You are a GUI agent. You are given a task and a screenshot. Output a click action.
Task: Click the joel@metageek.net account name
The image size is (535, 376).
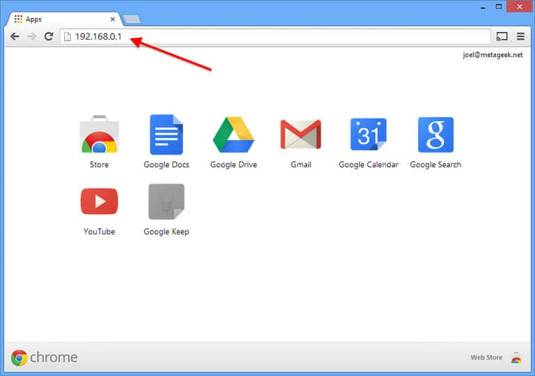click(x=492, y=55)
